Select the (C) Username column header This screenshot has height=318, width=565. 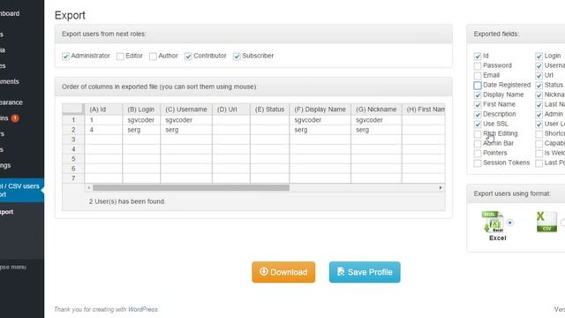[186, 110]
